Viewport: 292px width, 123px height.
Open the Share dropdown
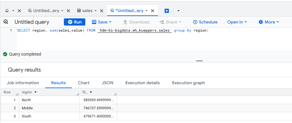[170, 22]
